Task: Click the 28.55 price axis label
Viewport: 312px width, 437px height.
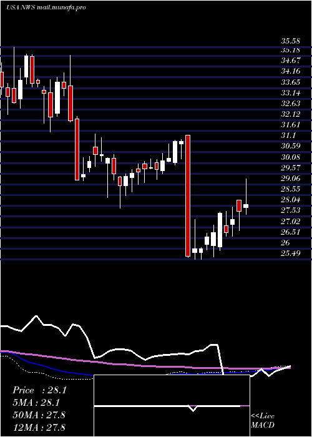Action: point(290,189)
